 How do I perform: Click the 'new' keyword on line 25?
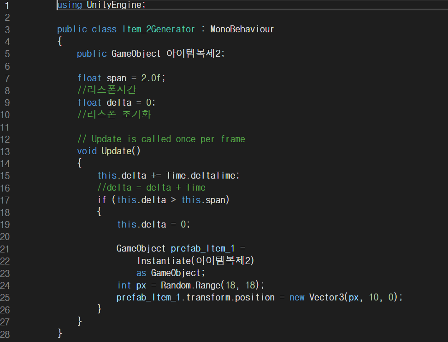click(x=297, y=298)
